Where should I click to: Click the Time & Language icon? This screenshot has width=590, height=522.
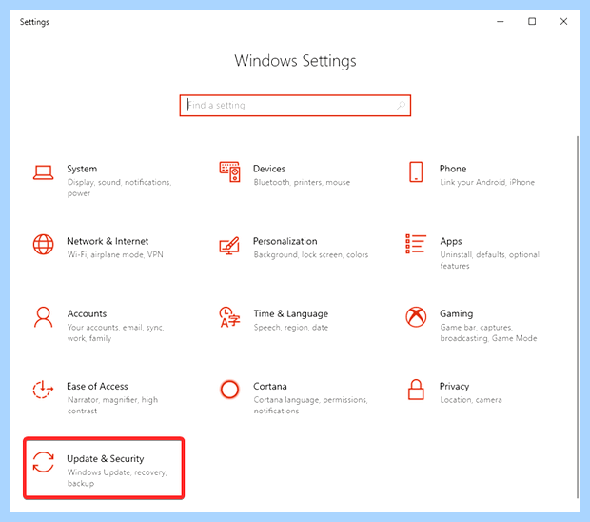pyautogui.click(x=229, y=317)
